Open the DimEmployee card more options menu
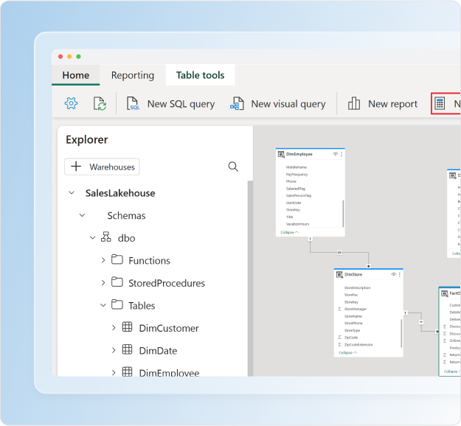This screenshot has height=426, width=461. pos(342,154)
